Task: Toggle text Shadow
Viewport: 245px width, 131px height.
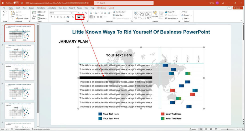Action: [x=61, y=17]
